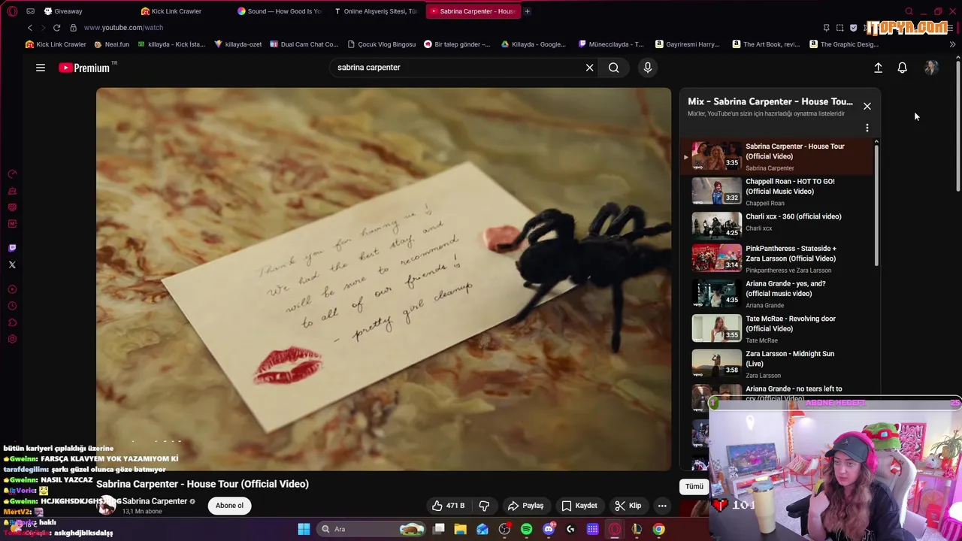Go to the YouTube Premium home logo

(84, 68)
